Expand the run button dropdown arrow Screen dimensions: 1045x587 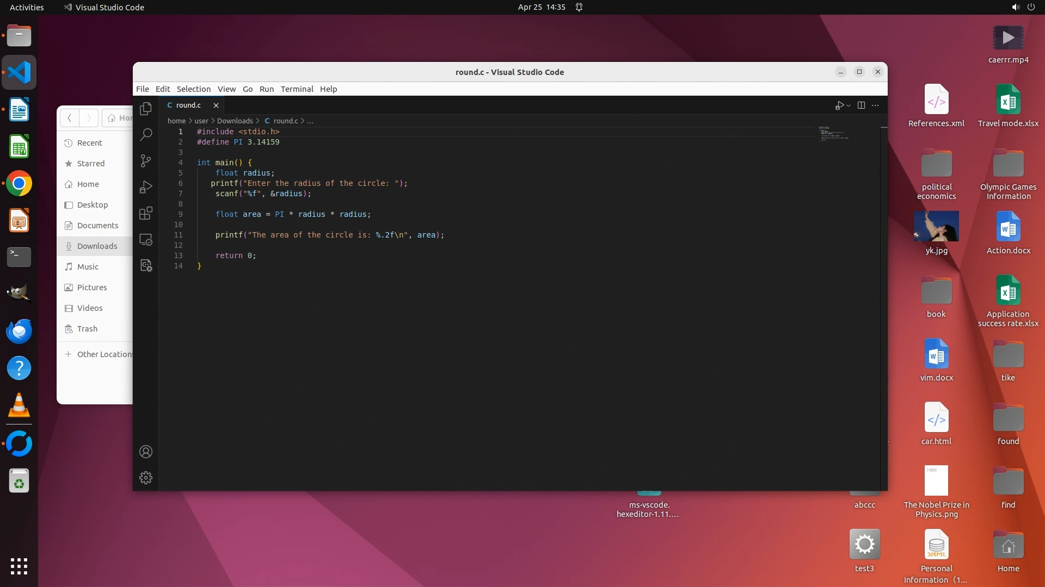pyautogui.click(x=849, y=106)
